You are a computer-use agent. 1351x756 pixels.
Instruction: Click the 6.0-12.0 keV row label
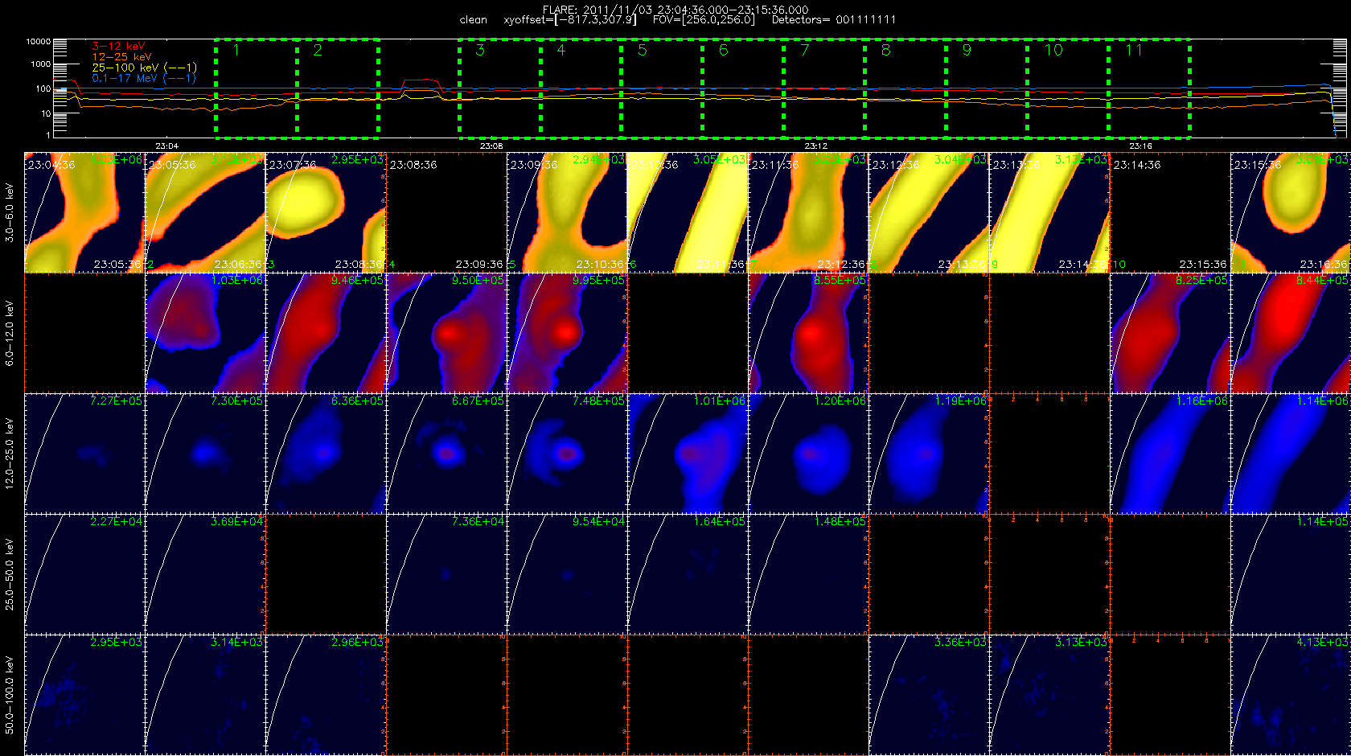(x=10, y=334)
